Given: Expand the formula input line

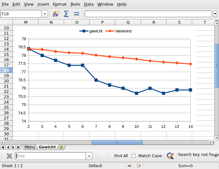Looking at the screenshot, I should point(215,14).
